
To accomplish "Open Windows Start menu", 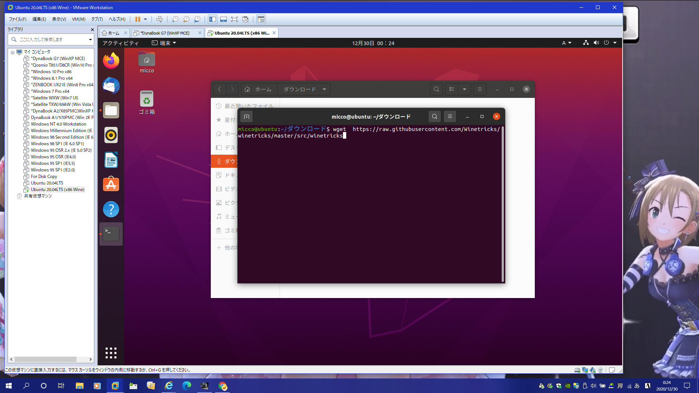I will [x=9, y=386].
